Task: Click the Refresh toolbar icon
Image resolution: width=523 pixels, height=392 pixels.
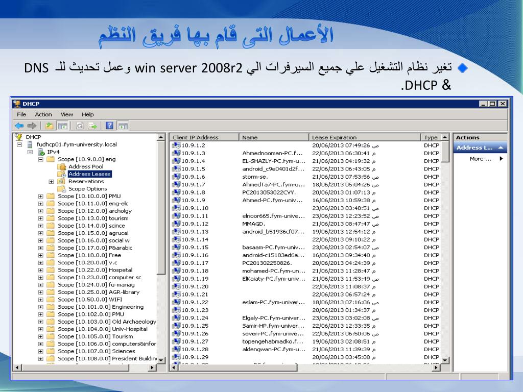Action: point(80,126)
